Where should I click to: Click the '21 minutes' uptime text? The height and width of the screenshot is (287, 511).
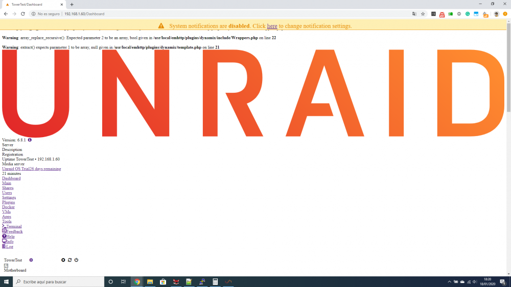pos(11,173)
